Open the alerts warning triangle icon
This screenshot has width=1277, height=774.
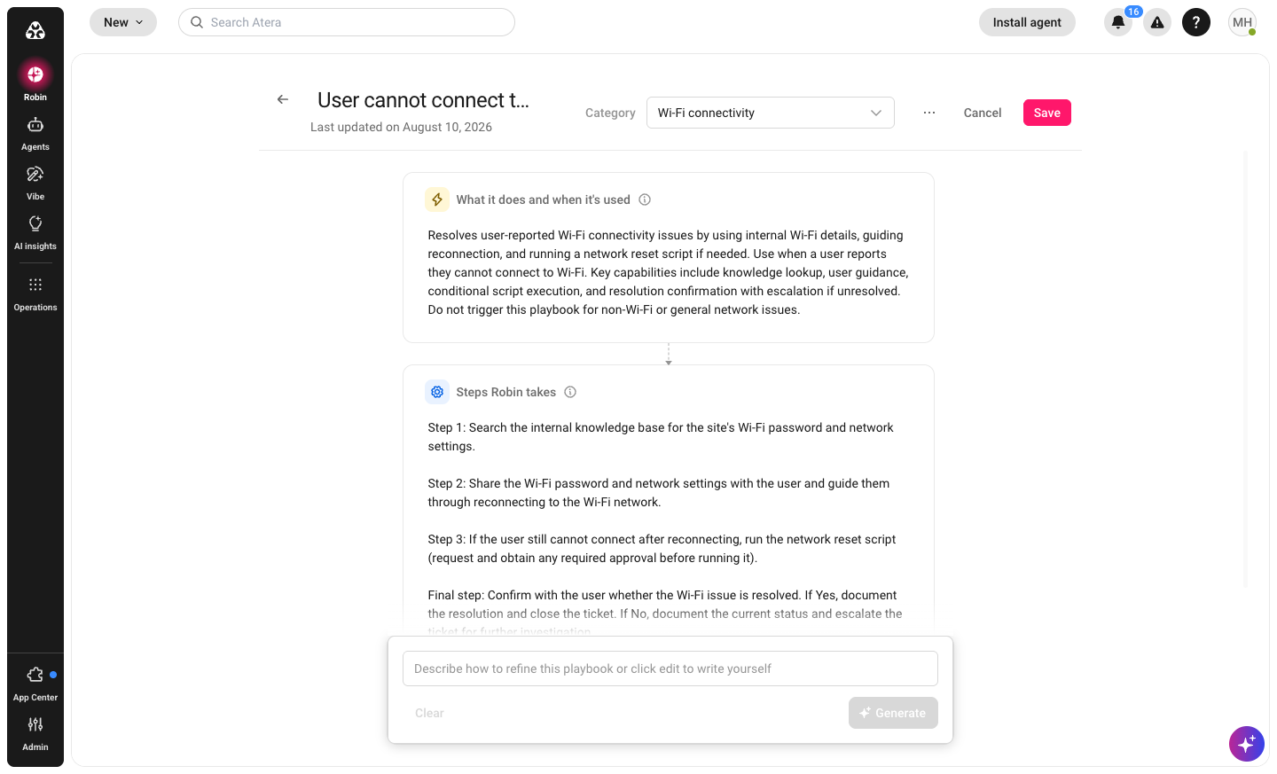pos(1157,22)
